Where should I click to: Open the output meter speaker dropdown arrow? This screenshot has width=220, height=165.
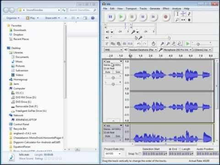112,32
